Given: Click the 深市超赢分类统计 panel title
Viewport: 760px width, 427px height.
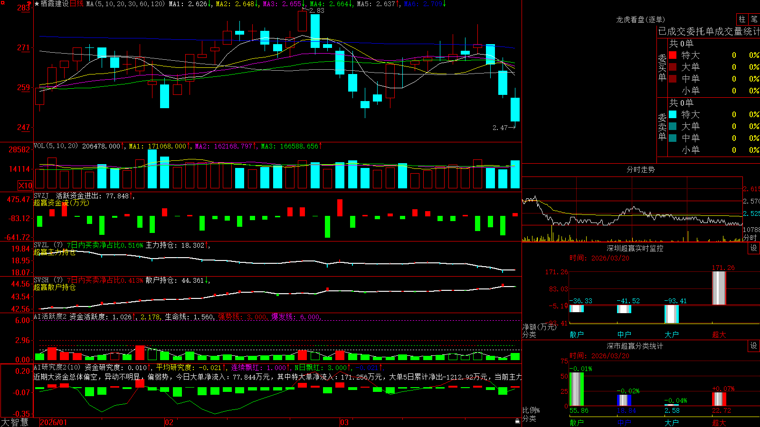Looking at the screenshot, I should [635, 346].
